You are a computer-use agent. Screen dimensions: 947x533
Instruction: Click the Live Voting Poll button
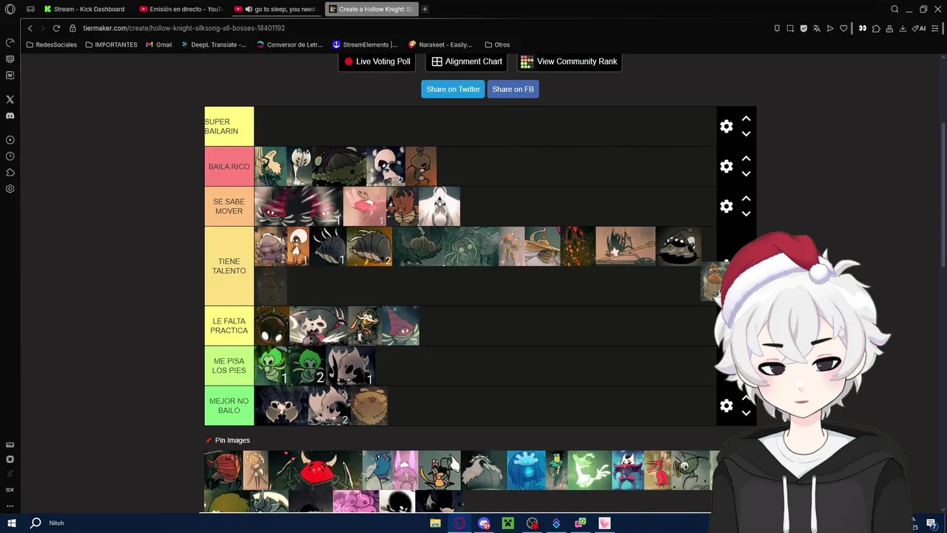point(377,61)
